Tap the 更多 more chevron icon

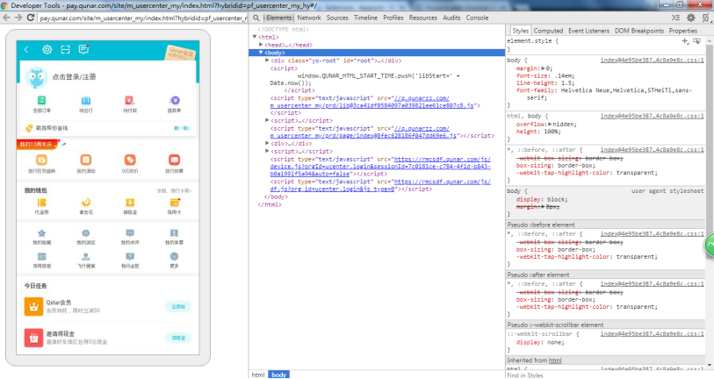tap(175, 256)
